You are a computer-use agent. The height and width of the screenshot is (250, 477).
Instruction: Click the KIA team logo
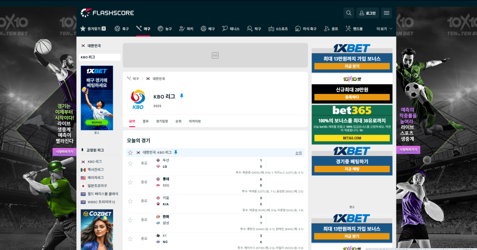pyautogui.click(x=158, y=204)
